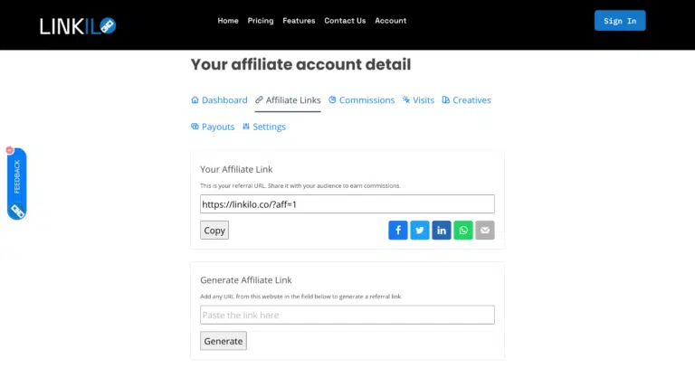Share affiliate link via WhatsApp
Screen dimensions: 695x368
pyautogui.click(x=463, y=231)
